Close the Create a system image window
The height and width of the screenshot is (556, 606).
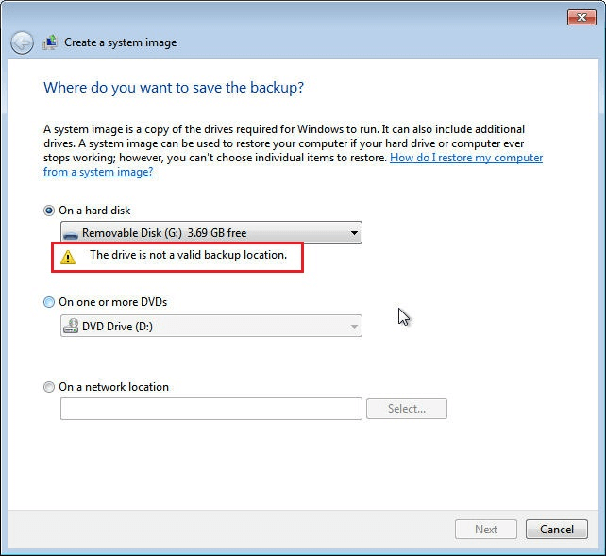coord(581,17)
